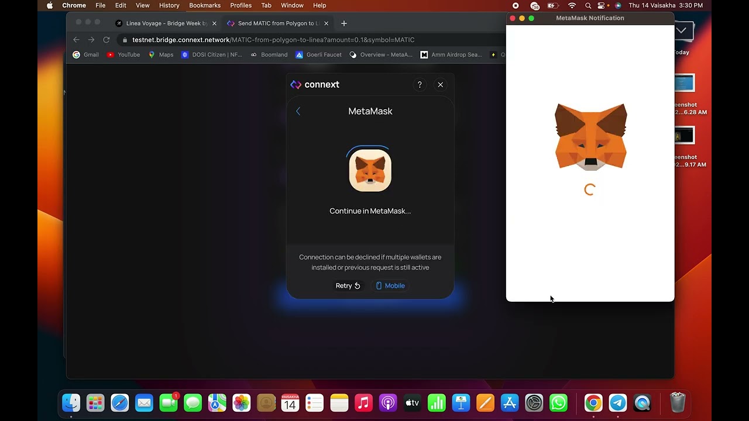Click the Retry button
This screenshot has height=421, width=749.
(x=348, y=285)
